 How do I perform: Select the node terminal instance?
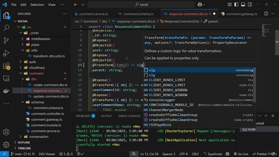pos(259,129)
